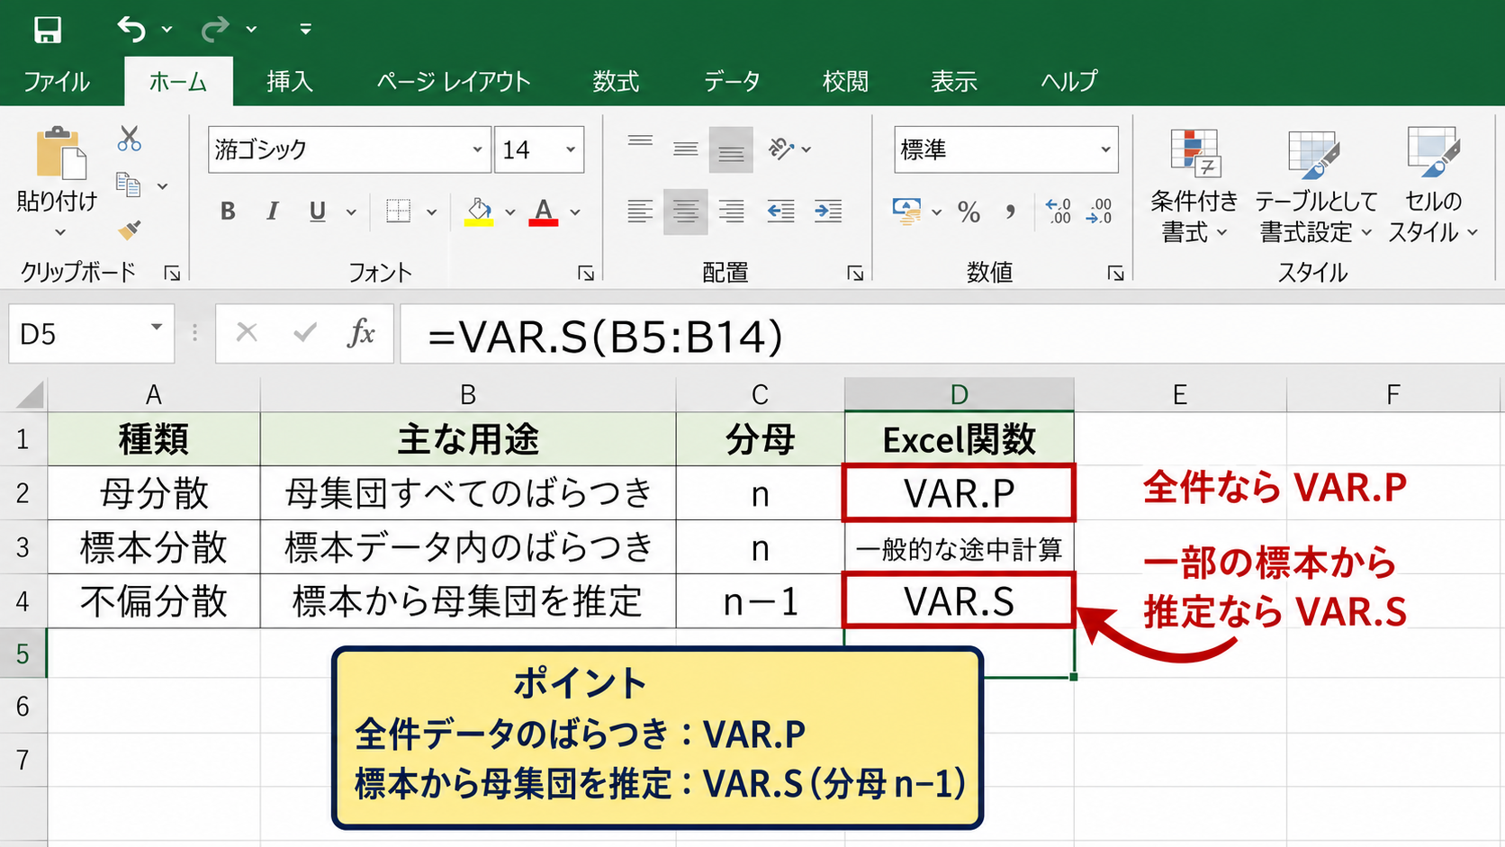1505x847 pixels.
Task: Click the Save icon in the title bar
Action: pos(48,30)
